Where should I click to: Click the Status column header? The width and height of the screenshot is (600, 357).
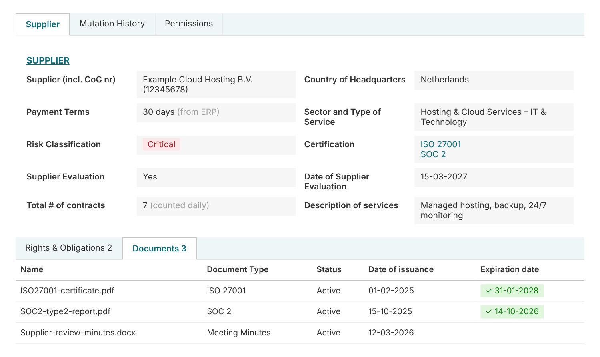point(329,269)
